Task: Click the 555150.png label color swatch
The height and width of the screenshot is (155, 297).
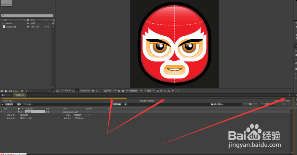Action: click(28, 27)
